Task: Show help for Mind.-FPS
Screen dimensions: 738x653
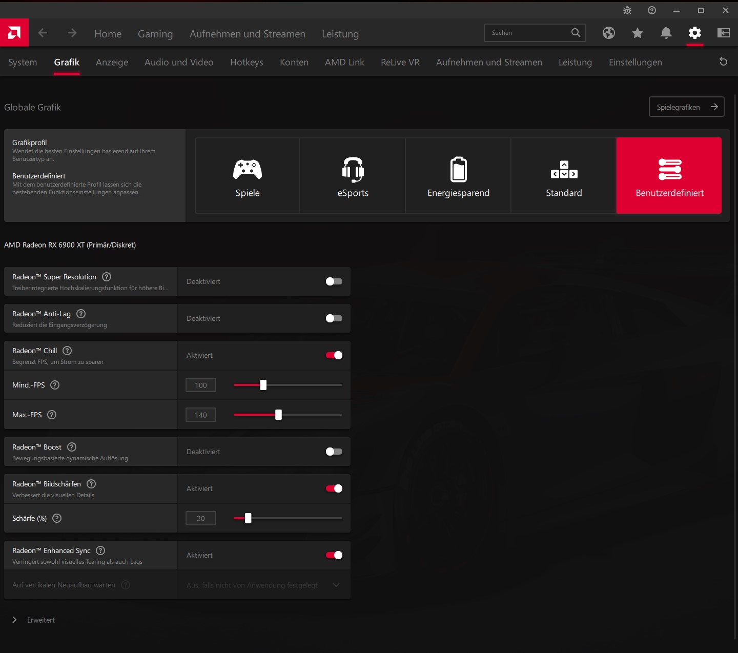Action: tap(55, 385)
